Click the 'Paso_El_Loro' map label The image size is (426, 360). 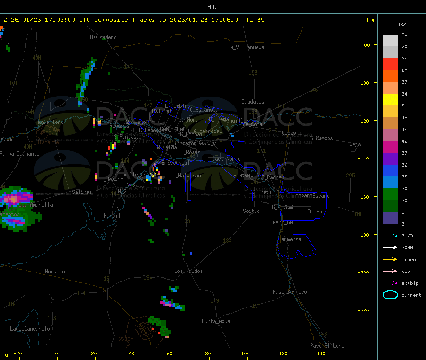[x=327, y=346]
